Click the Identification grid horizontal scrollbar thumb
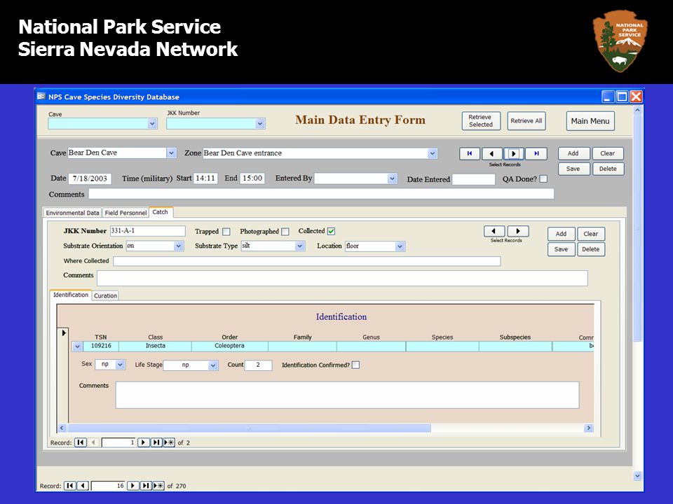Viewport: 673px width, 504px height. (249, 428)
